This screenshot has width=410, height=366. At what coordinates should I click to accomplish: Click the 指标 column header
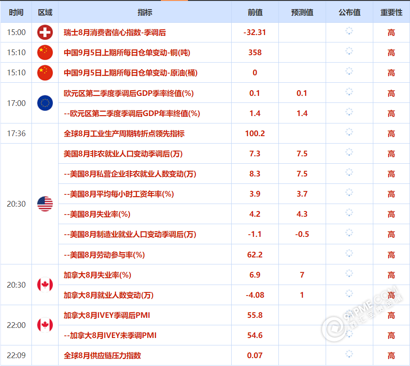[x=145, y=12]
